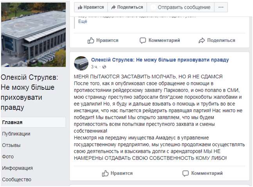Open the post author name link

tap(160, 60)
